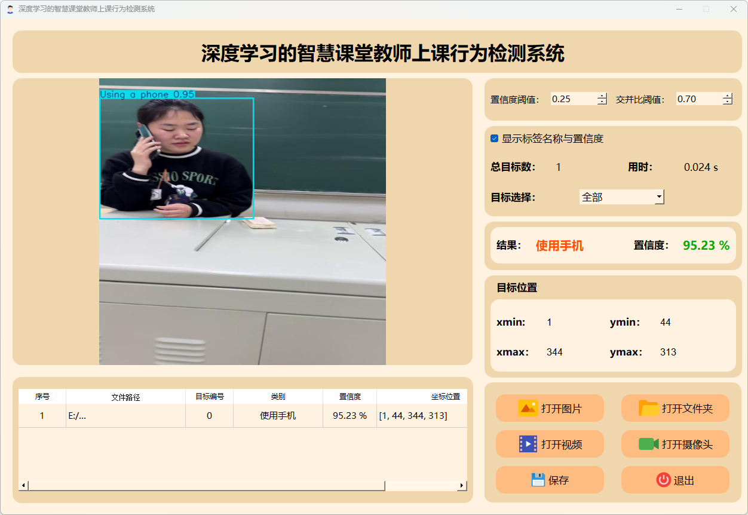748x515 pixels.
Task: Increase the 置信度阈值 value with up arrow
Action: [602, 96]
